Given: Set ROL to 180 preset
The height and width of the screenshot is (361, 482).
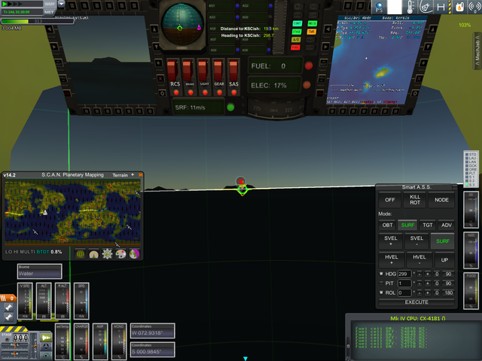Looking at the screenshot, I should click(449, 293).
